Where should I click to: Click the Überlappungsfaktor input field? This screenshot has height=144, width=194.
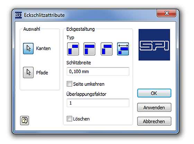tap(98, 103)
